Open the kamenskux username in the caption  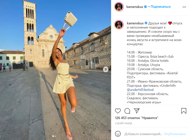tap(135, 23)
